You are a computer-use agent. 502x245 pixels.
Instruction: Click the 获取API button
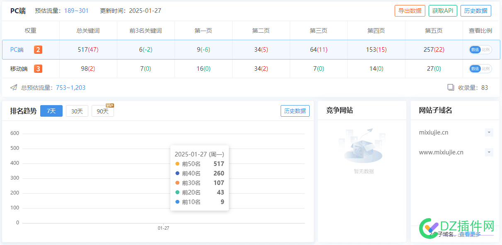(x=443, y=11)
